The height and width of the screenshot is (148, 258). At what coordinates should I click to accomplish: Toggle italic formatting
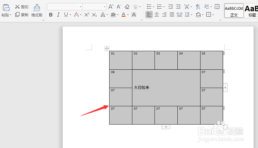(58, 15)
